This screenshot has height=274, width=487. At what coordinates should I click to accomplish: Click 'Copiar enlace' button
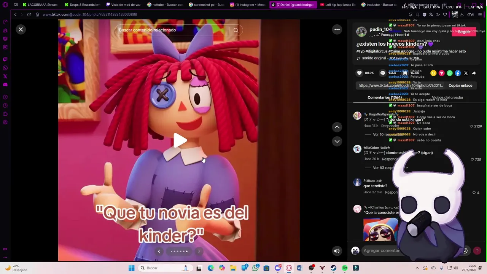click(x=460, y=86)
